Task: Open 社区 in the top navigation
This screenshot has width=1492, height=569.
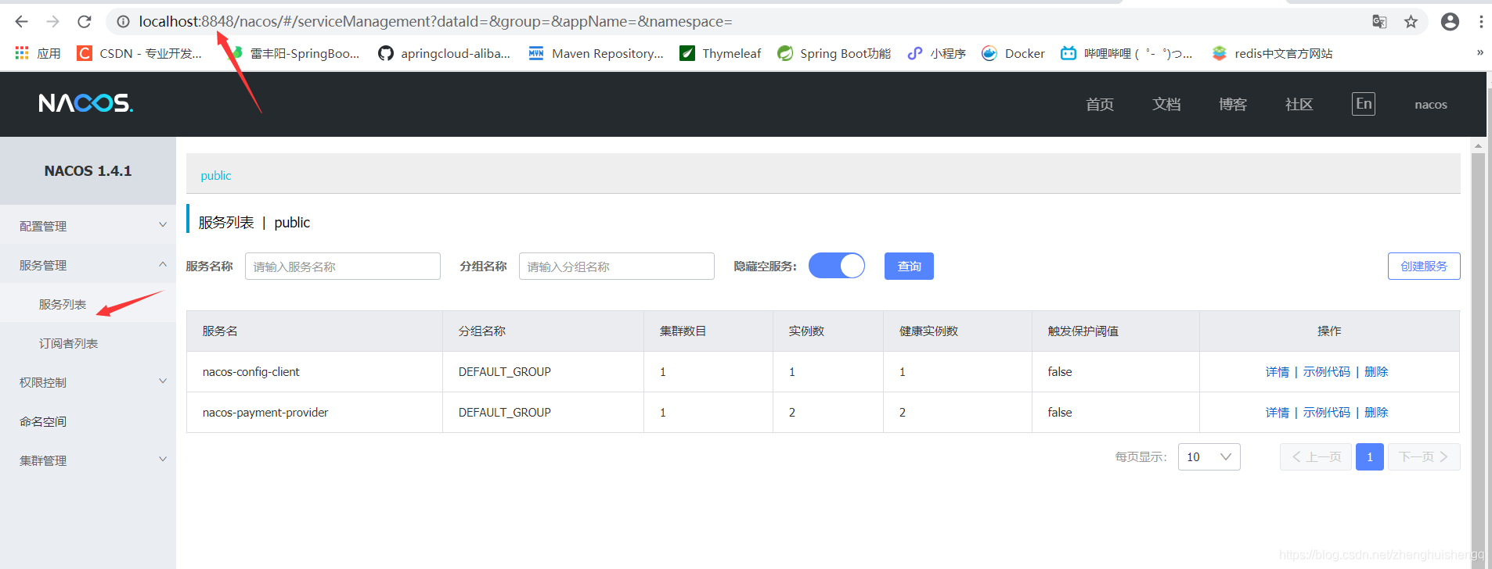Action: click(x=1299, y=104)
